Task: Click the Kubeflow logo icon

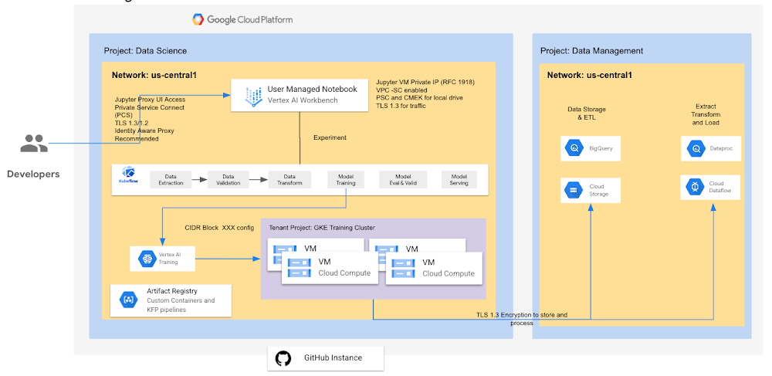Action: click(x=128, y=174)
